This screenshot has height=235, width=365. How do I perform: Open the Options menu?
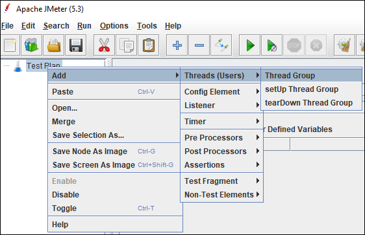114,26
